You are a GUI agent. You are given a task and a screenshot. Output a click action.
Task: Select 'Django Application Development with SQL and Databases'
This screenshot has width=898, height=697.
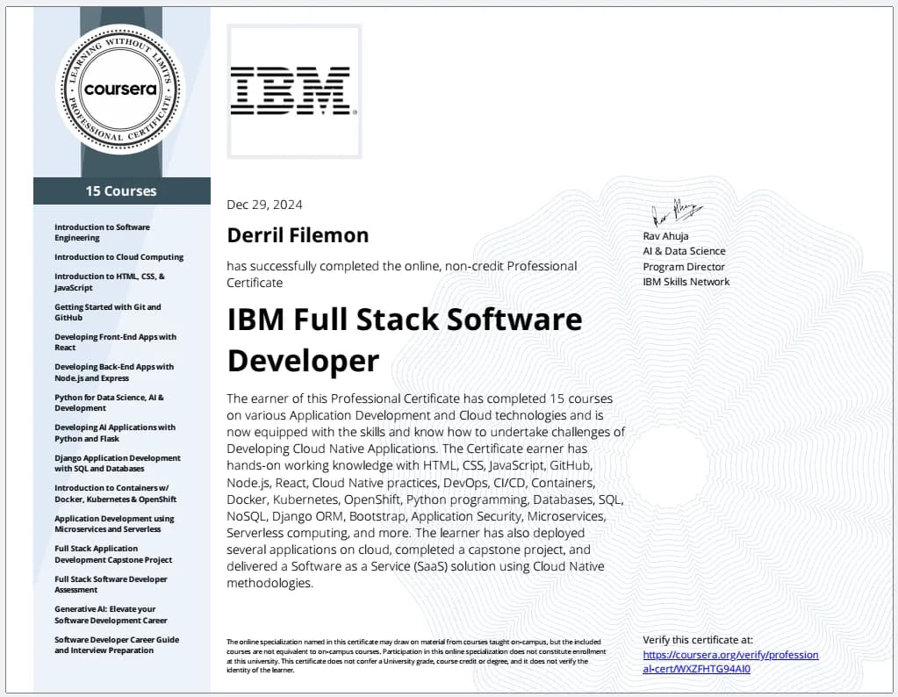pyautogui.click(x=118, y=463)
